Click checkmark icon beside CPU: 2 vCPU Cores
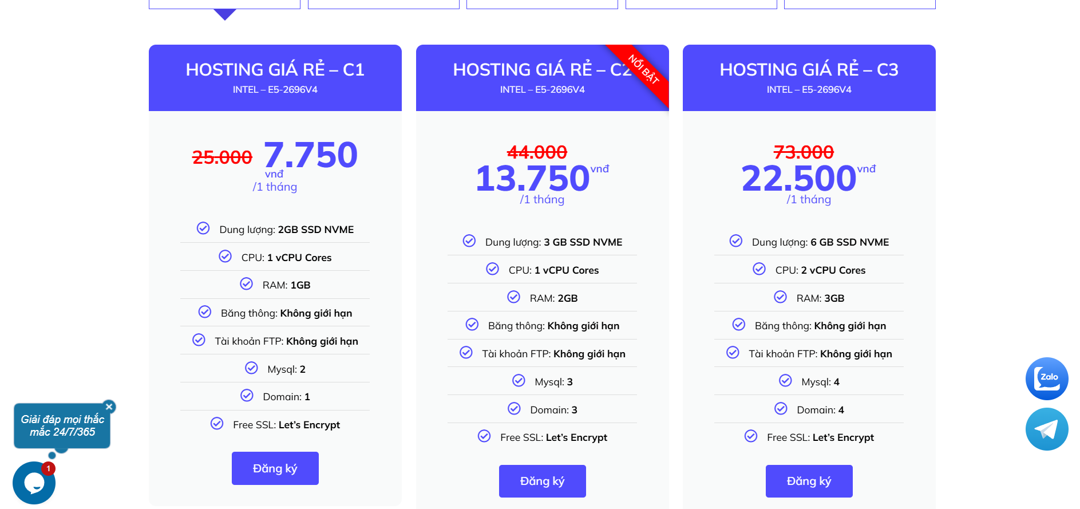 (759, 269)
